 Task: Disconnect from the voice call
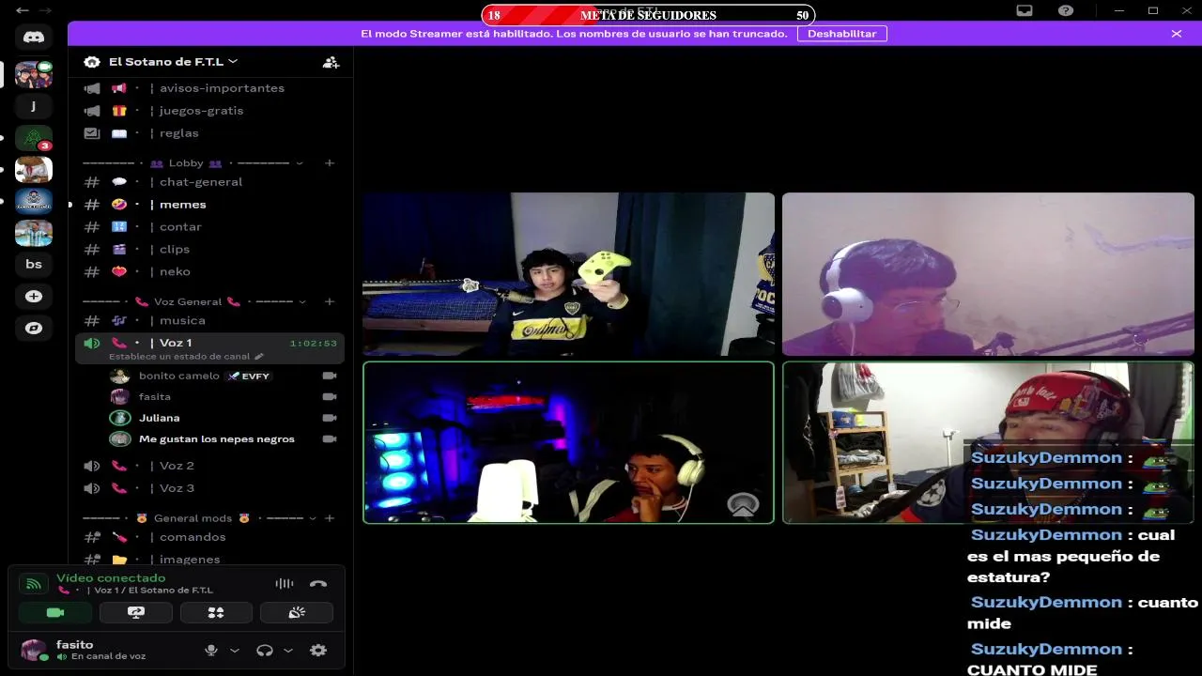pyautogui.click(x=318, y=584)
